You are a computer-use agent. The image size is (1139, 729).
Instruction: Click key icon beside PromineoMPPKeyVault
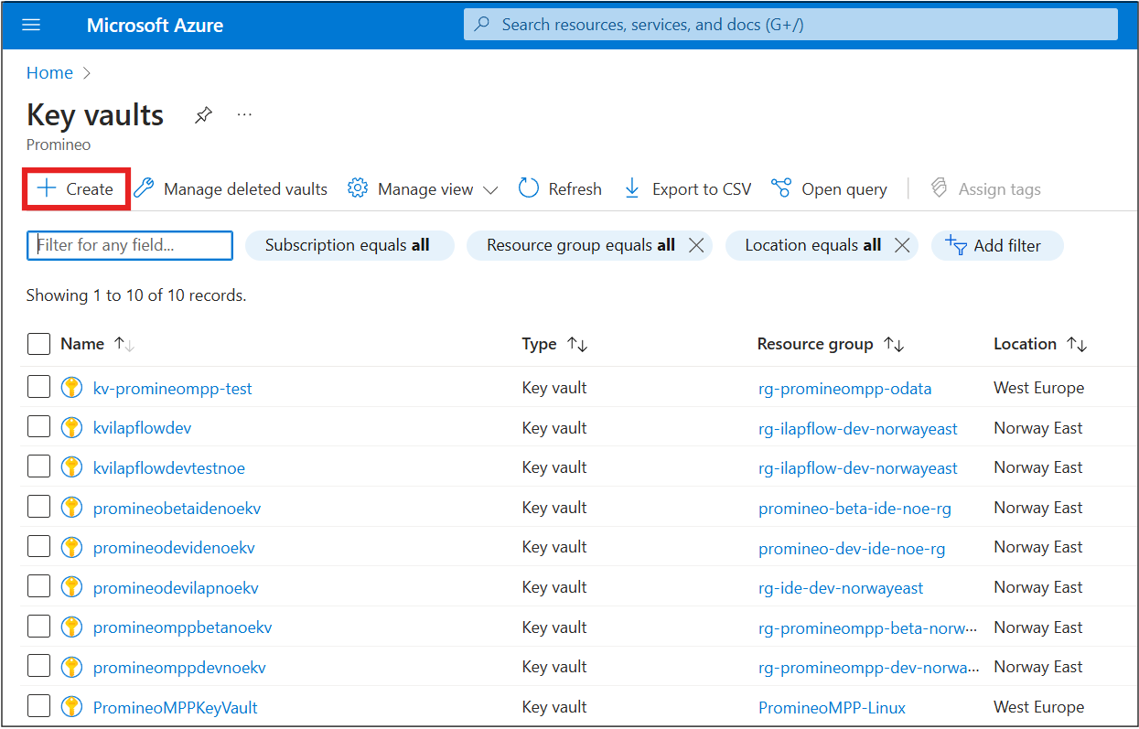coord(71,707)
